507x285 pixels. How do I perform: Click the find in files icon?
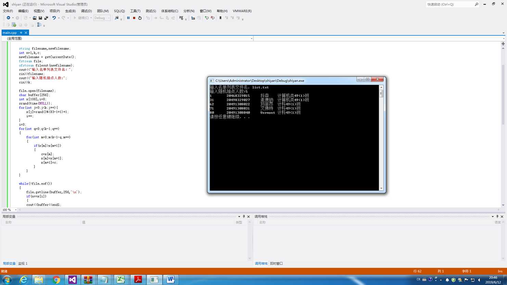click(117, 18)
